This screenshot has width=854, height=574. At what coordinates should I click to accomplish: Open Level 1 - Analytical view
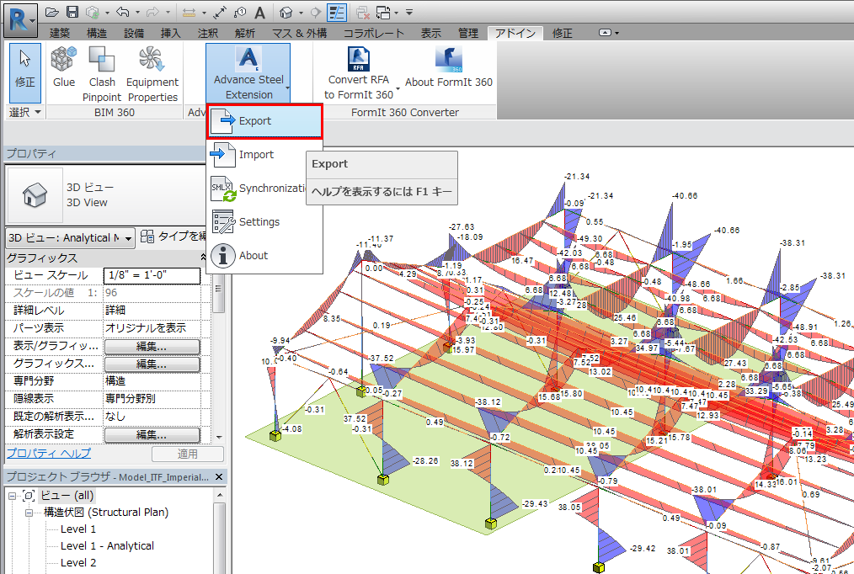coord(107,545)
